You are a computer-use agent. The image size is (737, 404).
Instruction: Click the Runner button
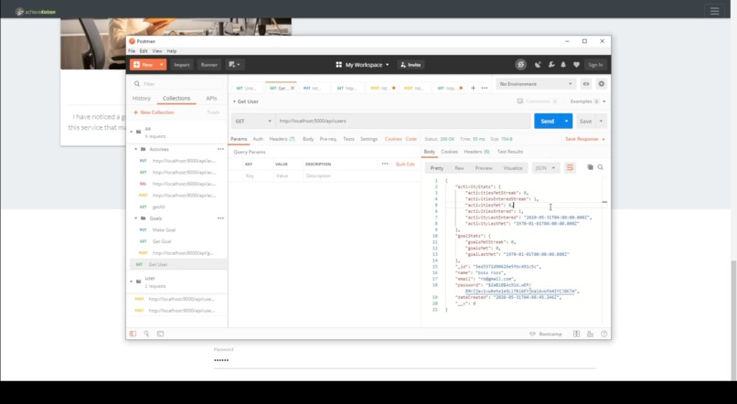(x=209, y=65)
